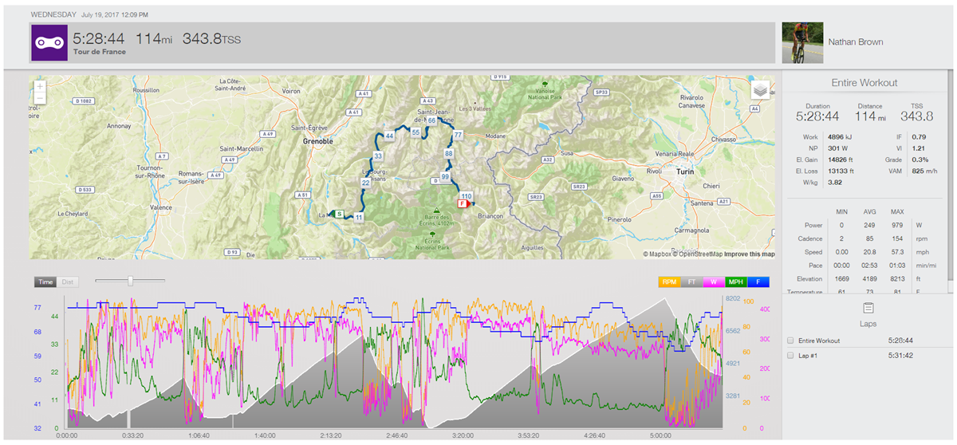Screen dimensions: 957x445
Task: Switch chart axis to Dist
Action: [69, 282]
